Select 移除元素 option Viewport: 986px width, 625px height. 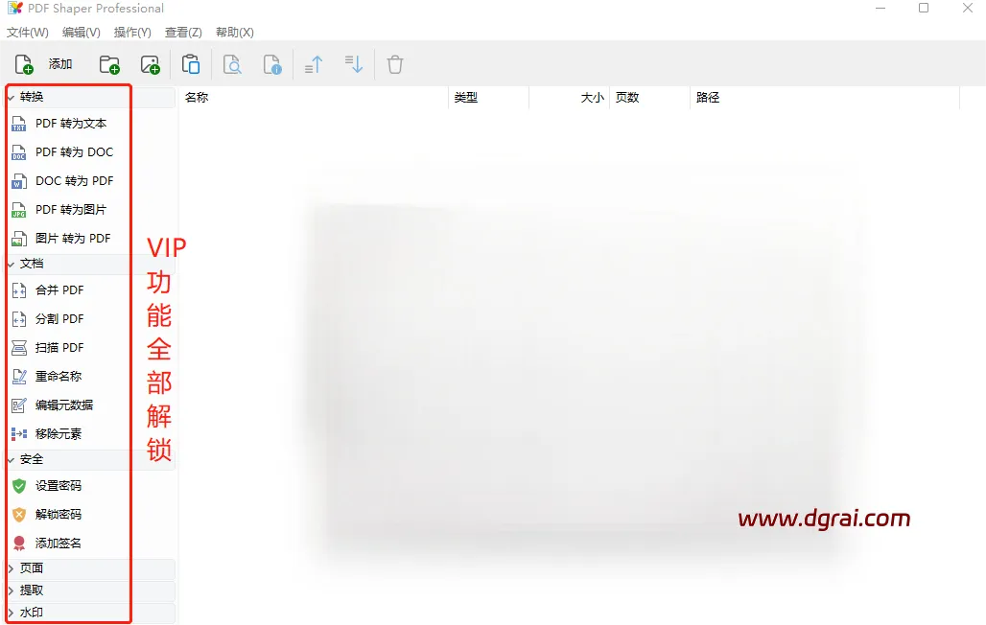pos(59,434)
